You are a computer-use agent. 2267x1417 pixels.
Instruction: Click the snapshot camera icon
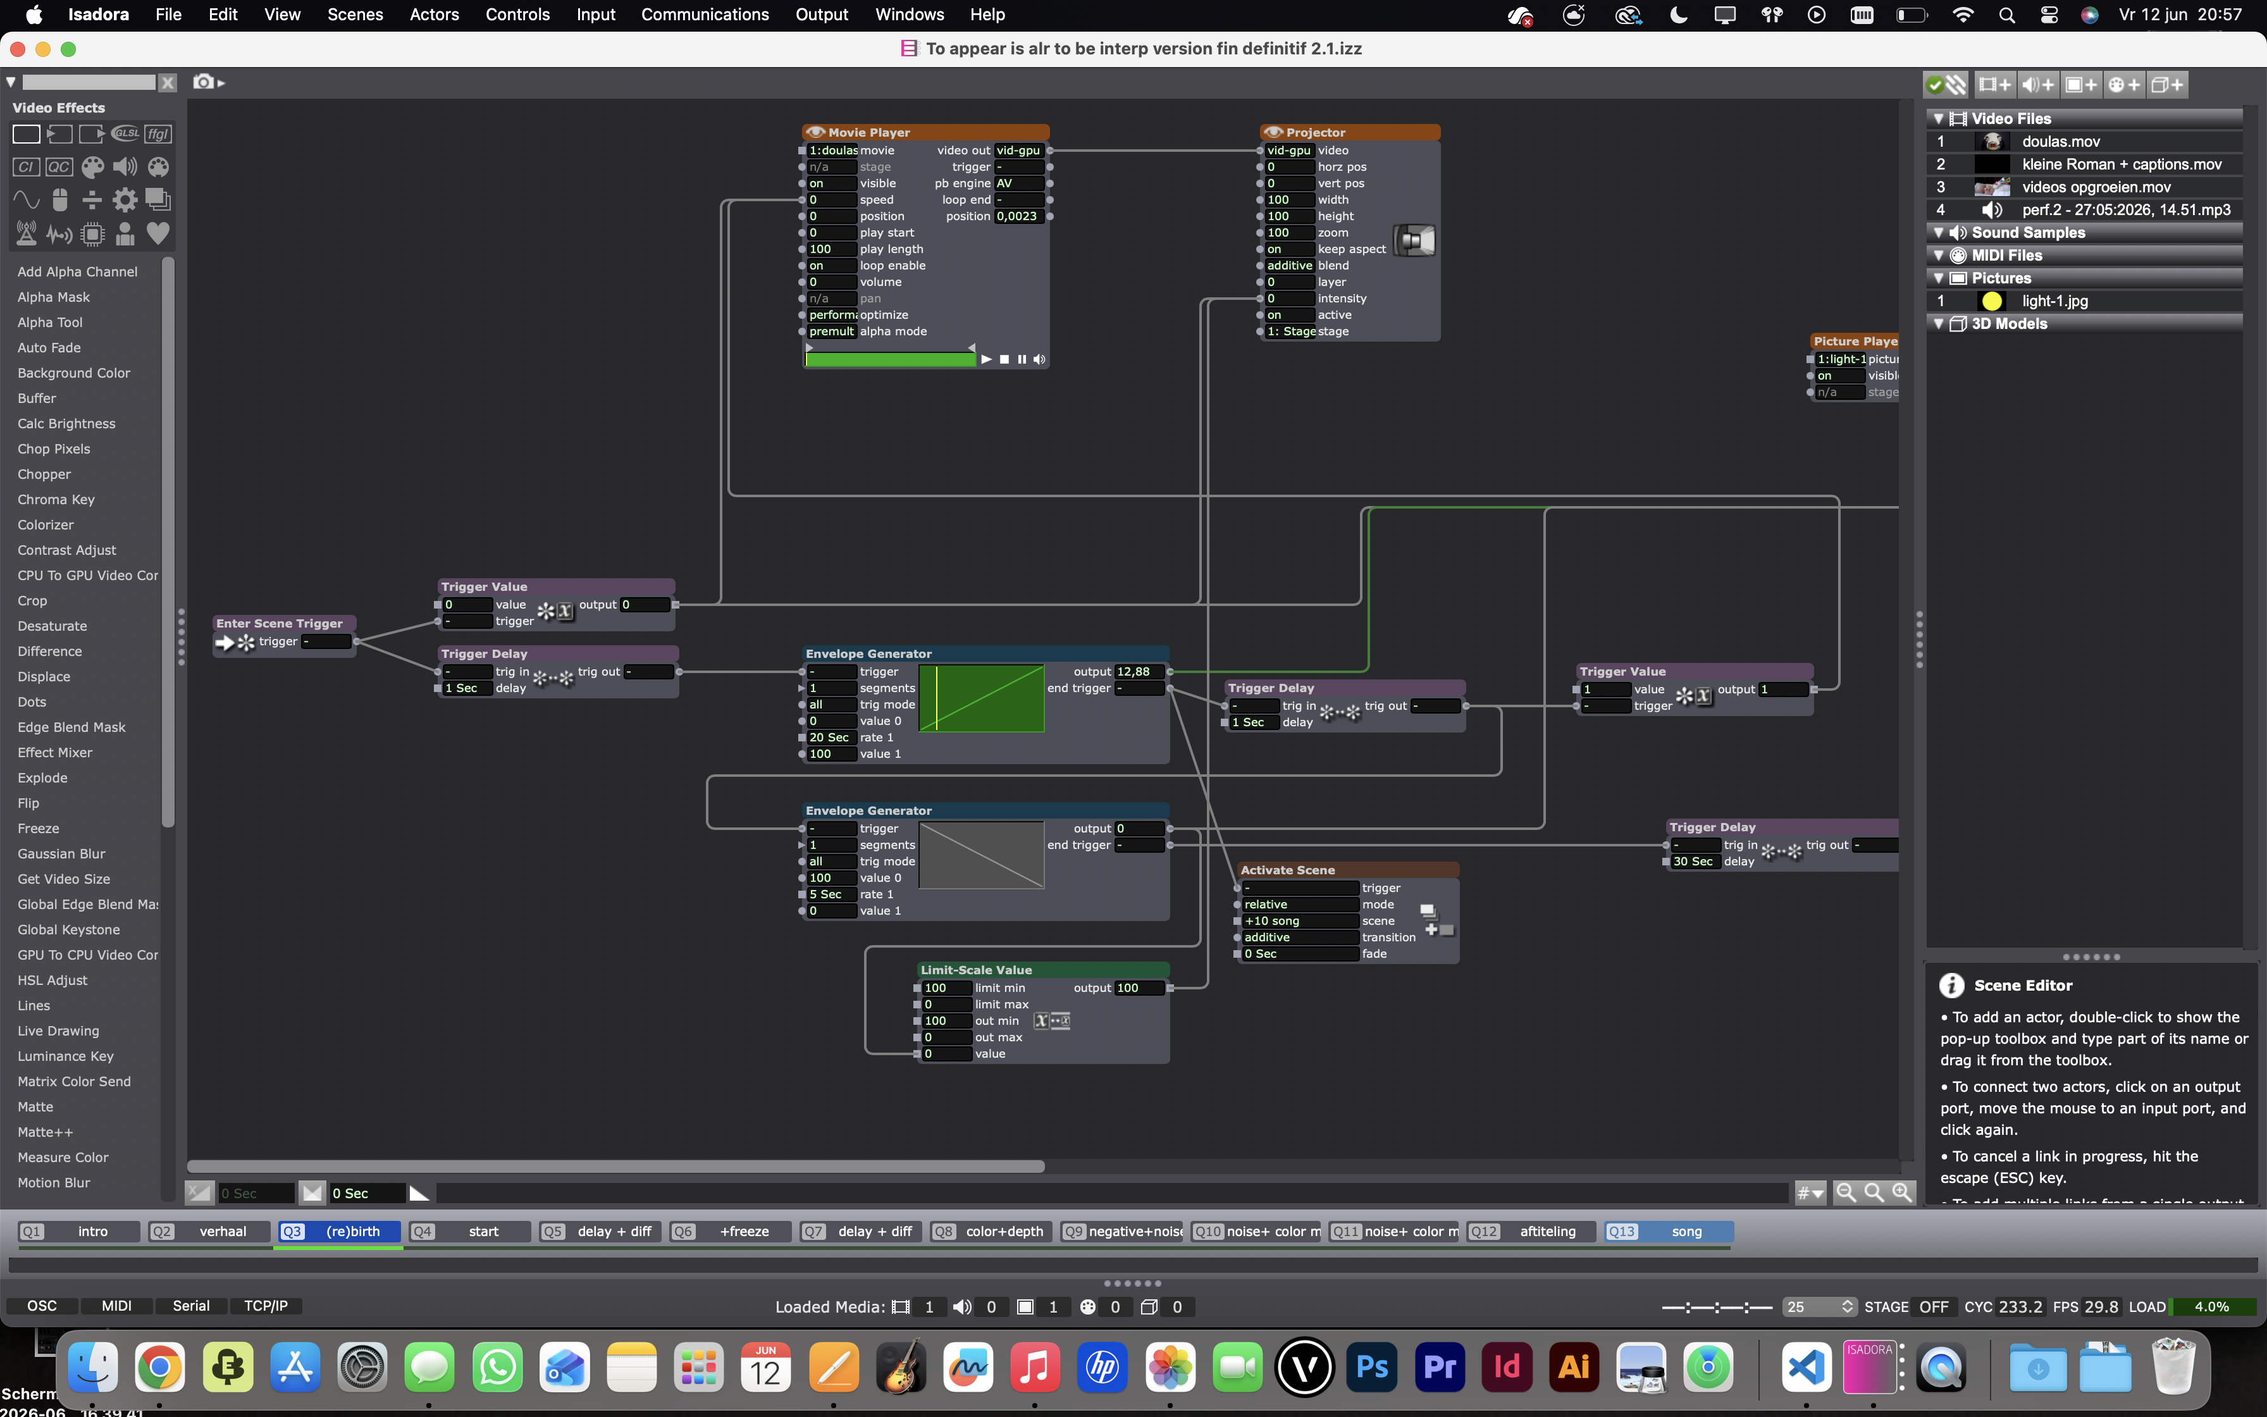[x=203, y=82]
